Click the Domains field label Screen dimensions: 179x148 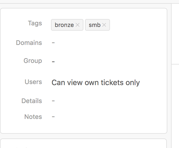click(x=29, y=43)
